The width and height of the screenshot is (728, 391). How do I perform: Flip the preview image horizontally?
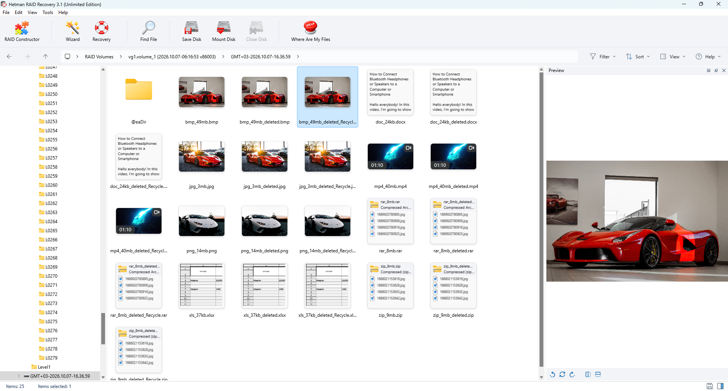point(588,374)
